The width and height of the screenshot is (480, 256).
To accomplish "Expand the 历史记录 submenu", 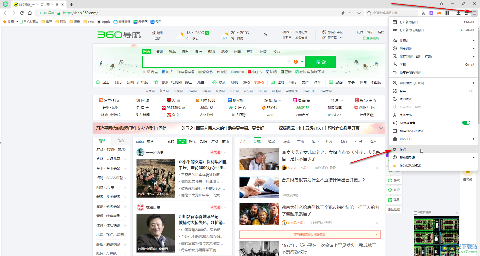I will click(x=433, y=48).
